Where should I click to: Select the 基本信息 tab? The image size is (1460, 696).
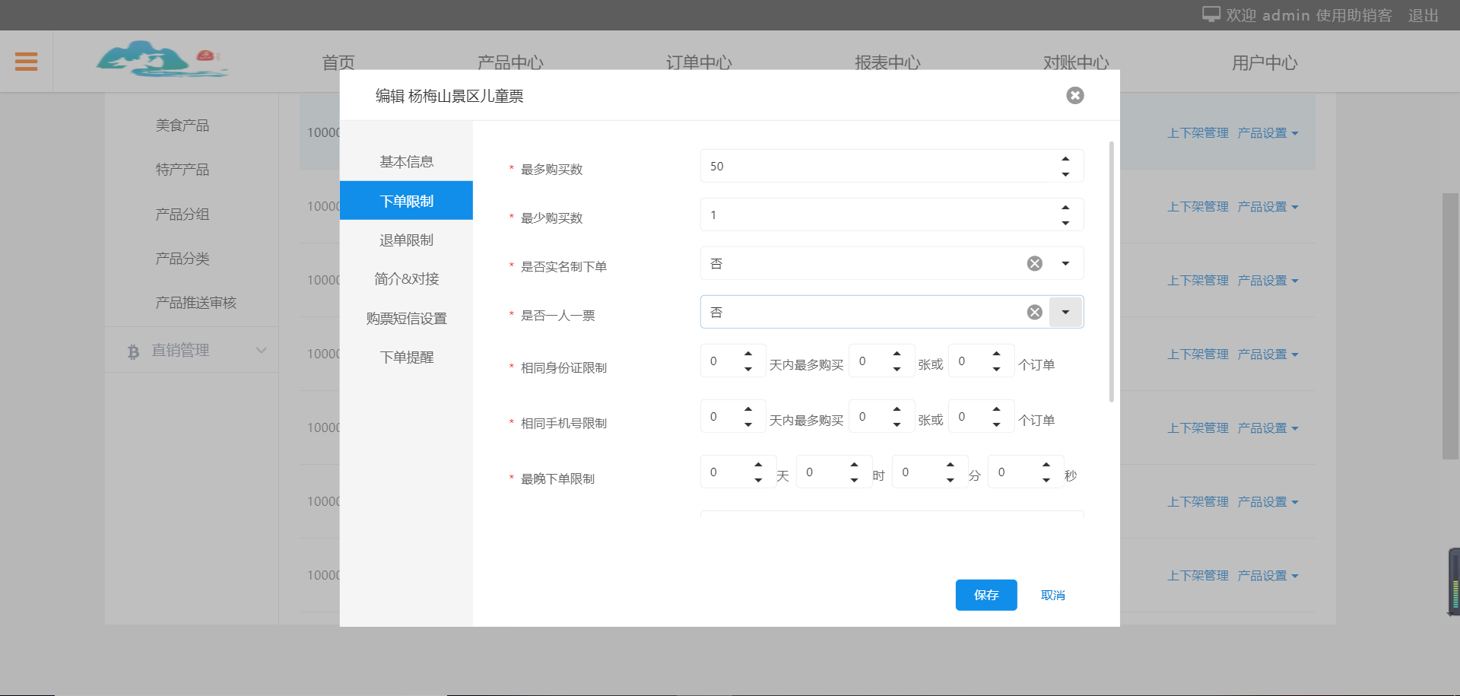pos(406,161)
